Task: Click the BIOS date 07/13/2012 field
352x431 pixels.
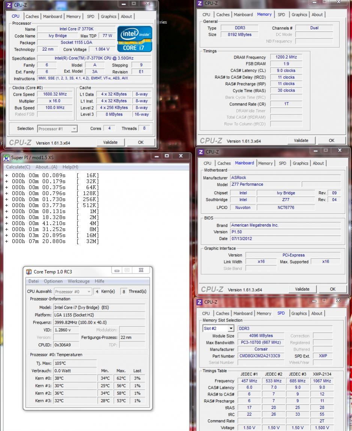Action: pyautogui.click(x=286, y=239)
